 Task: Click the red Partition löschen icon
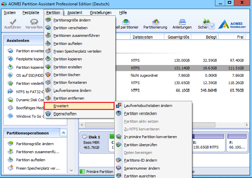pyautogui.click(x=48, y=74)
